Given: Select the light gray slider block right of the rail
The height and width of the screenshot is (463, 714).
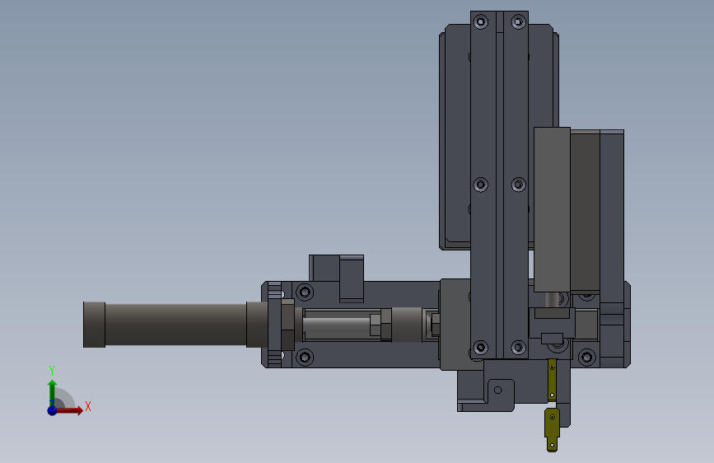Looking at the screenshot, I should tap(552, 209).
